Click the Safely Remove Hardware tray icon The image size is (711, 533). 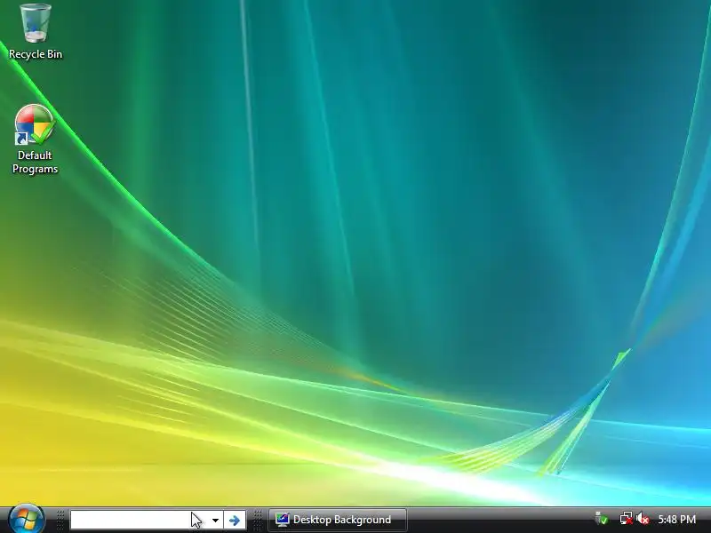click(602, 519)
